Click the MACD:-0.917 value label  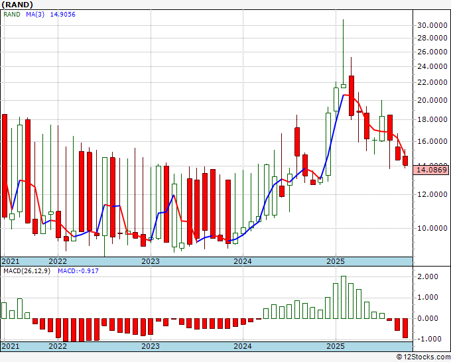(x=78, y=271)
